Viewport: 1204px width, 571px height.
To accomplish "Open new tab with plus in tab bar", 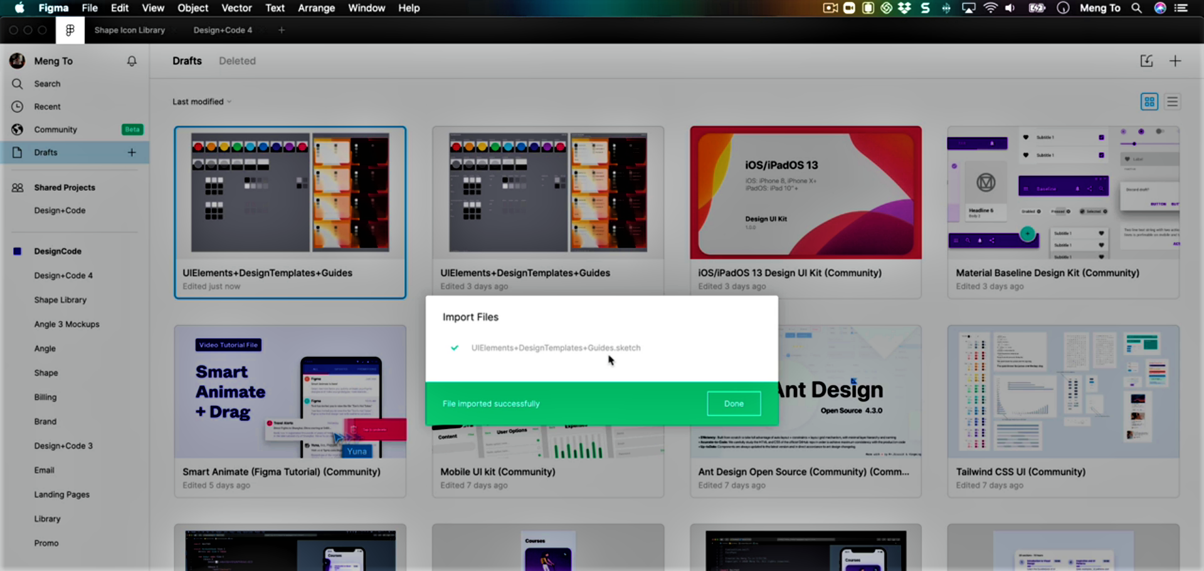I will pos(282,30).
